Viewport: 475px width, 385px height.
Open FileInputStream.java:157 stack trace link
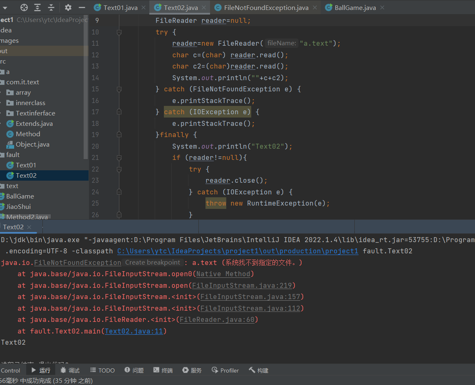coord(250,297)
